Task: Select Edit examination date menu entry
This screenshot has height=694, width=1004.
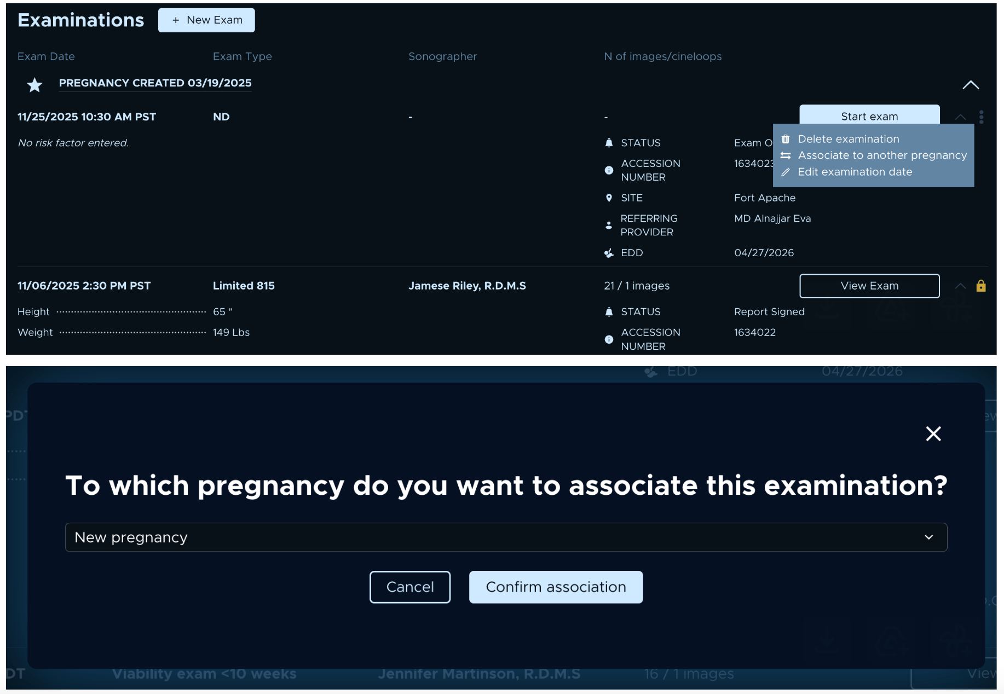Action: tap(855, 172)
